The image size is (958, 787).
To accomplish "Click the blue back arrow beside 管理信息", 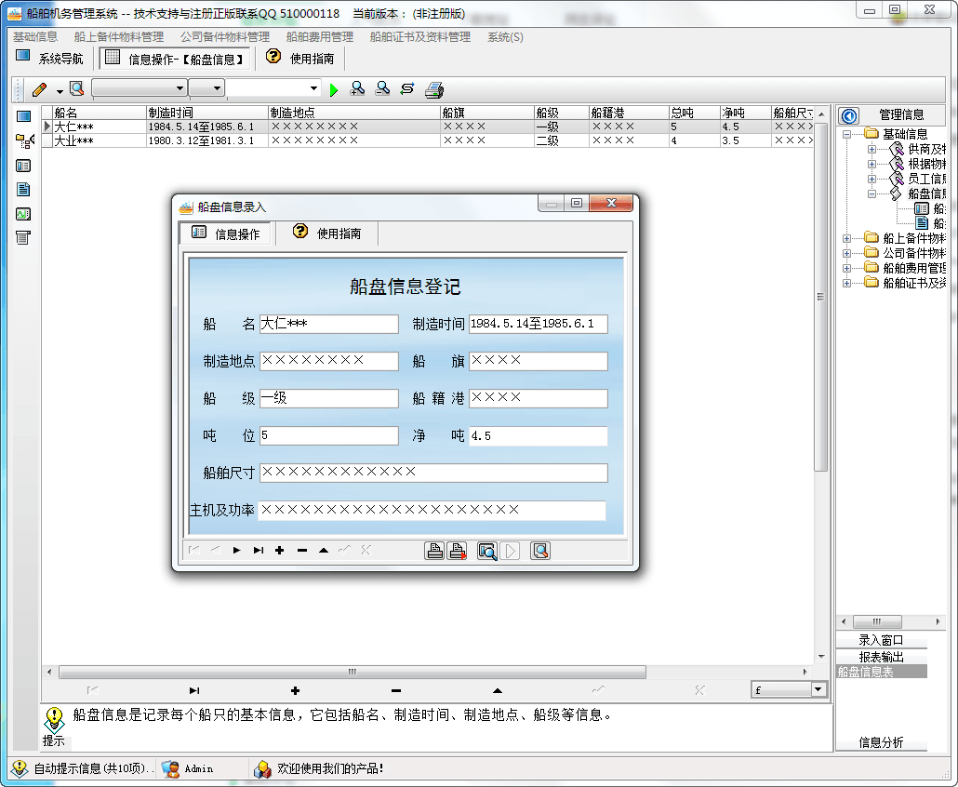I will (x=848, y=115).
